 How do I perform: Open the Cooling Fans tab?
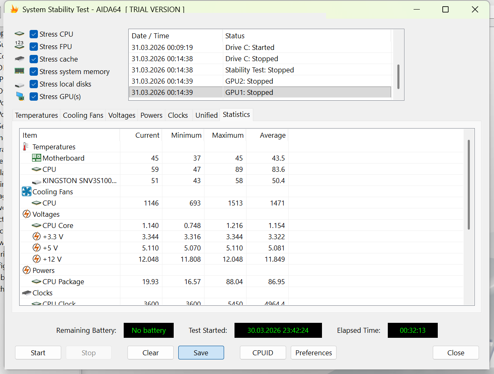(x=83, y=115)
